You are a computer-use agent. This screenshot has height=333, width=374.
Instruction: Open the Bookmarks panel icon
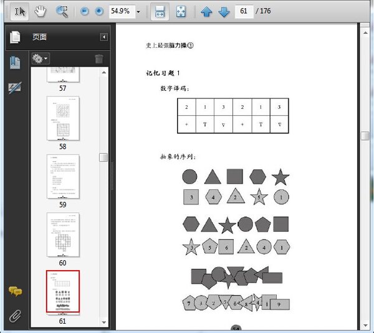[x=15, y=62]
